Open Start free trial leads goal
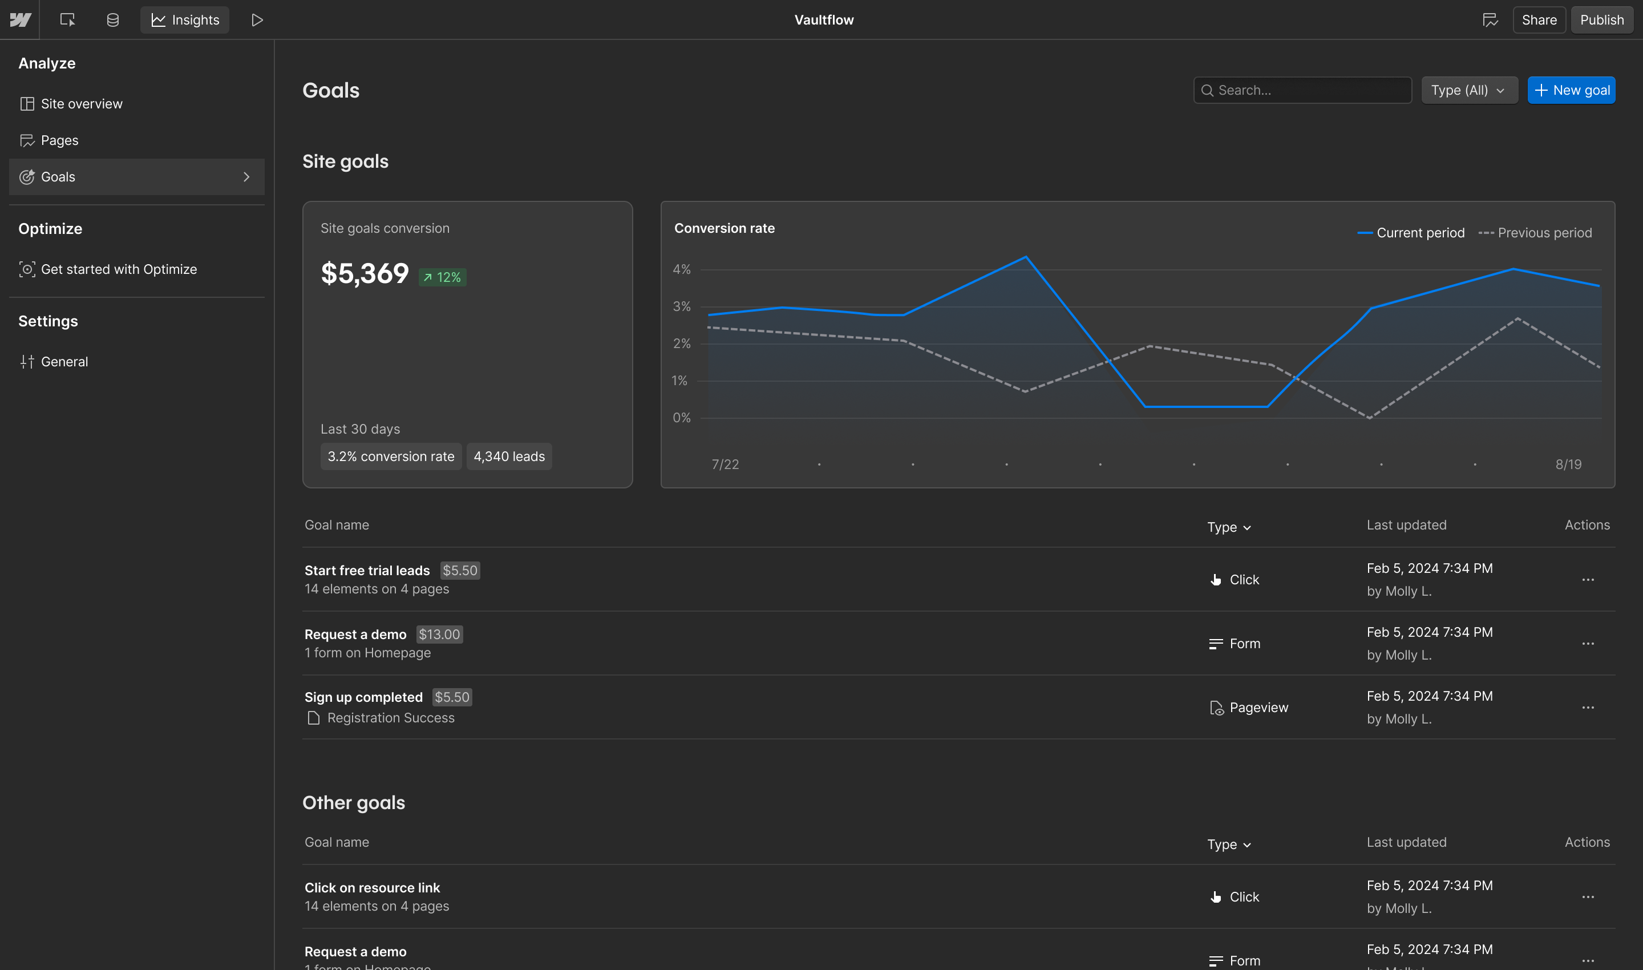Screen dimensions: 1643x970 367,570
